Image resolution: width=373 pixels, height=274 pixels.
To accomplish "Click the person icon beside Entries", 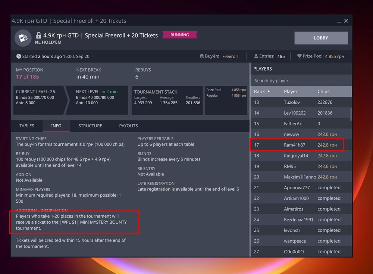I will tap(256, 56).
